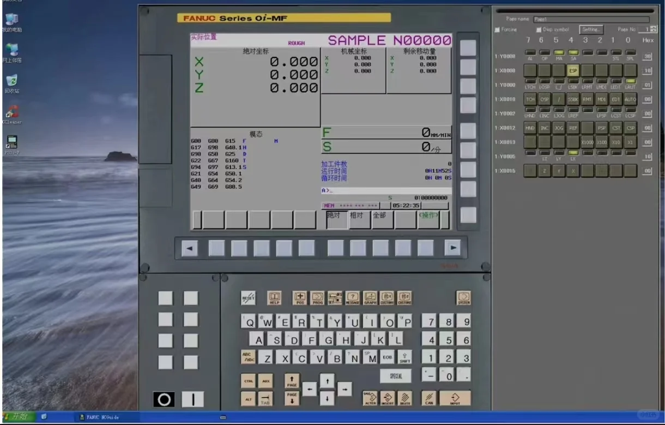
Task: Toggle the MDI mode signal button
Action: (x=602, y=99)
